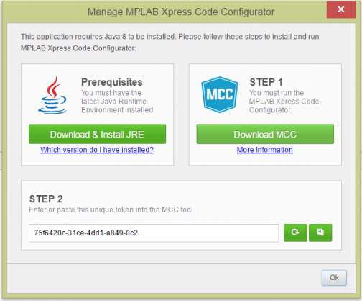The image size is (362, 301).
Task: Click 'You must run the MPLAB Xpress' description
Action: click(284, 102)
